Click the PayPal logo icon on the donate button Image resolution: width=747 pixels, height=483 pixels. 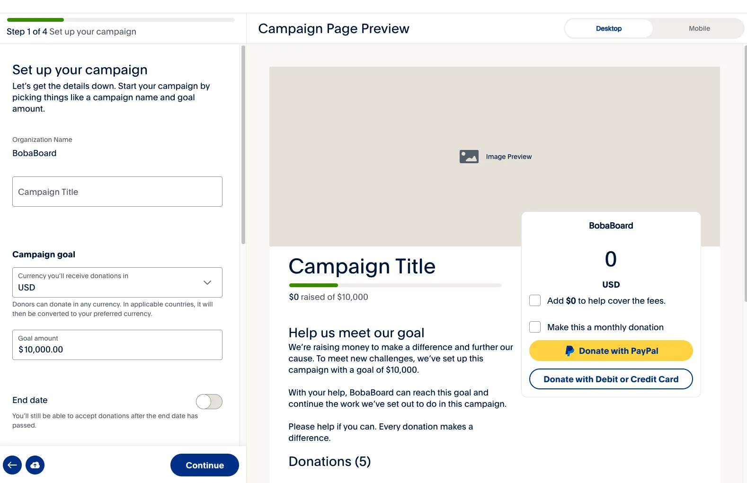tap(569, 351)
